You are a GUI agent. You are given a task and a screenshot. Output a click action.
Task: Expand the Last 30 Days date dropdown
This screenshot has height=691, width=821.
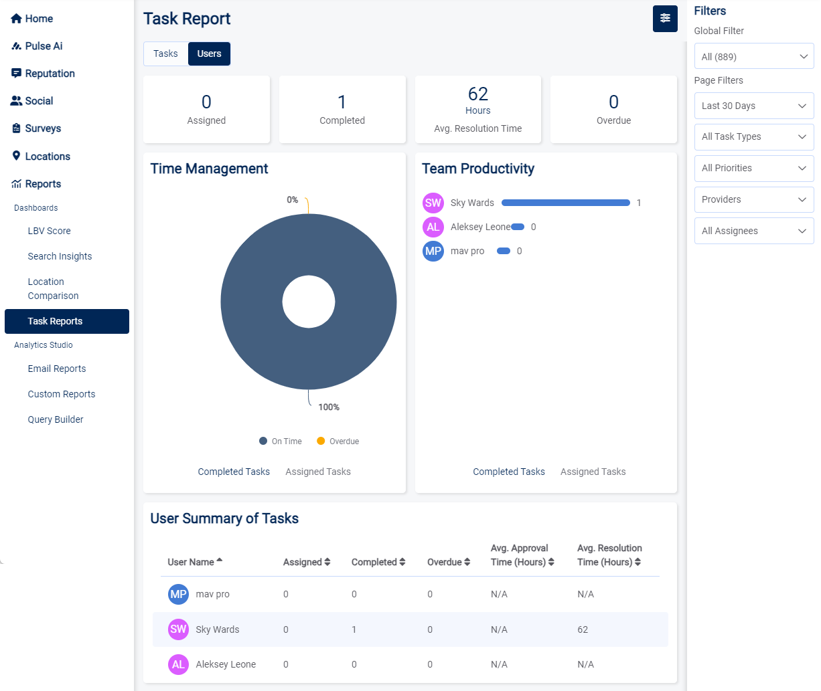[754, 106]
